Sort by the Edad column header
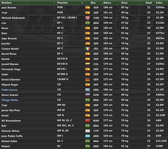The height and width of the screenshot is (149, 168). pyautogui.click(x=149, y=3)
